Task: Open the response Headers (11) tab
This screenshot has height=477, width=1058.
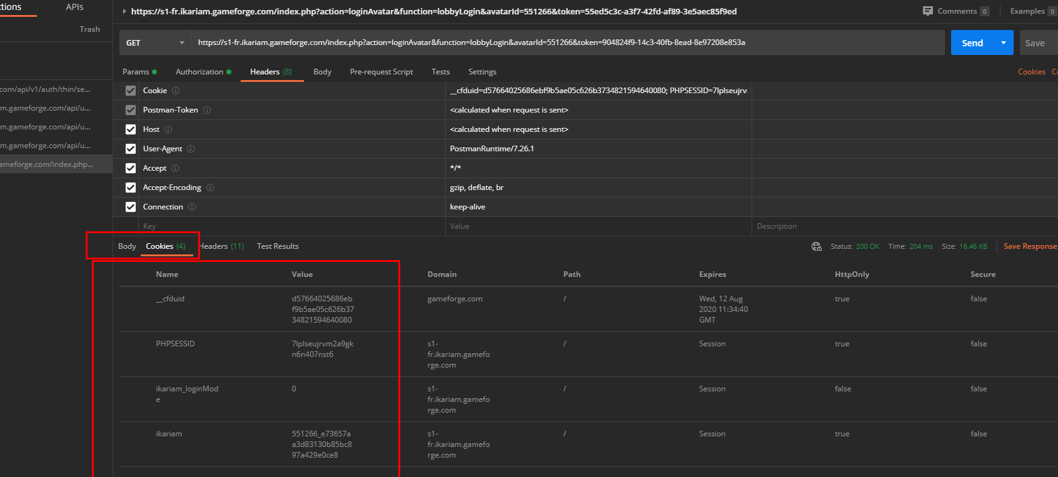Action: (221, 246)
